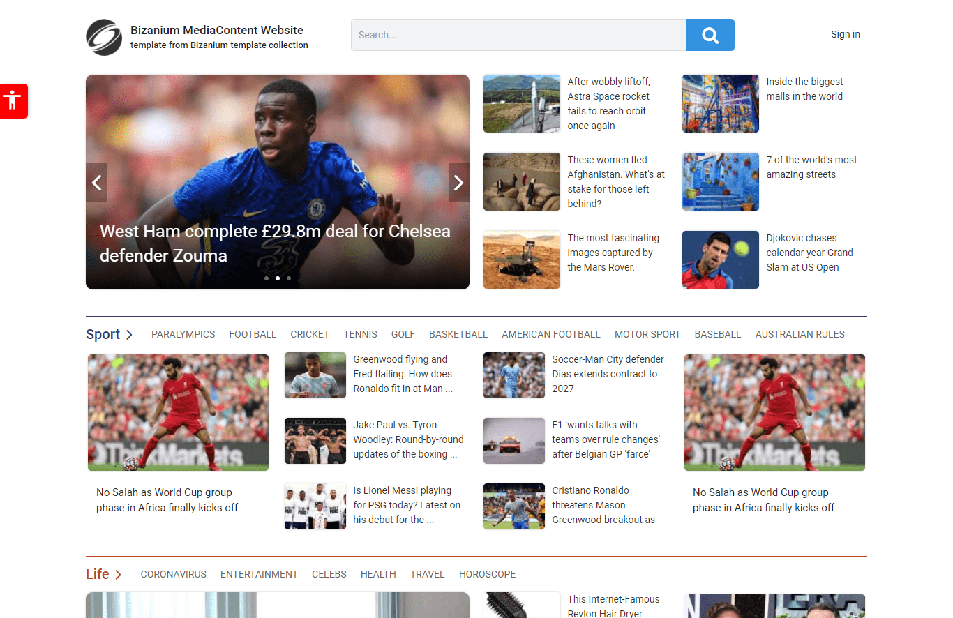Click the Djokovic thumbnail image
This screenshot has width=953, height=618.
[x=721, y=259]
